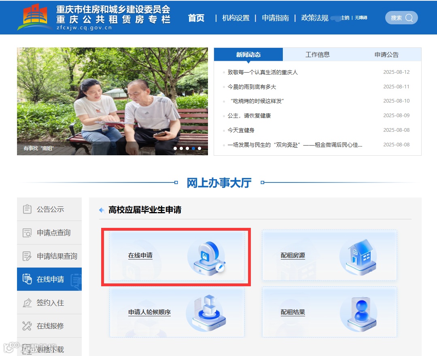Image resolution: width=437 pixels, height=356 pixels.
Task: Click the 公告公示 clipboard icon in sidebar
Action: pos(27,209)
